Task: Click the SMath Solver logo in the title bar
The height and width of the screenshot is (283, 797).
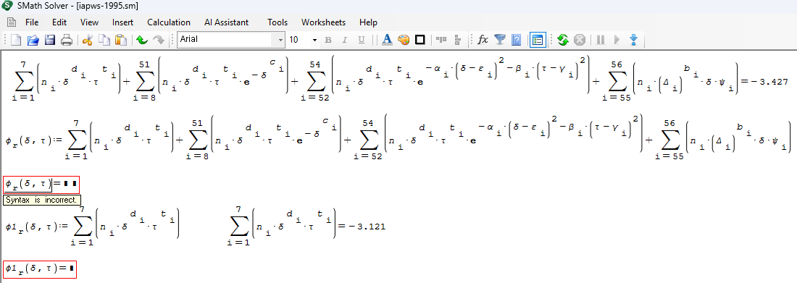Action: tap(7, 6)
